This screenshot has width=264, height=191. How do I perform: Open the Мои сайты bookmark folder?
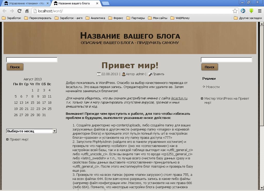coord(158,18)
